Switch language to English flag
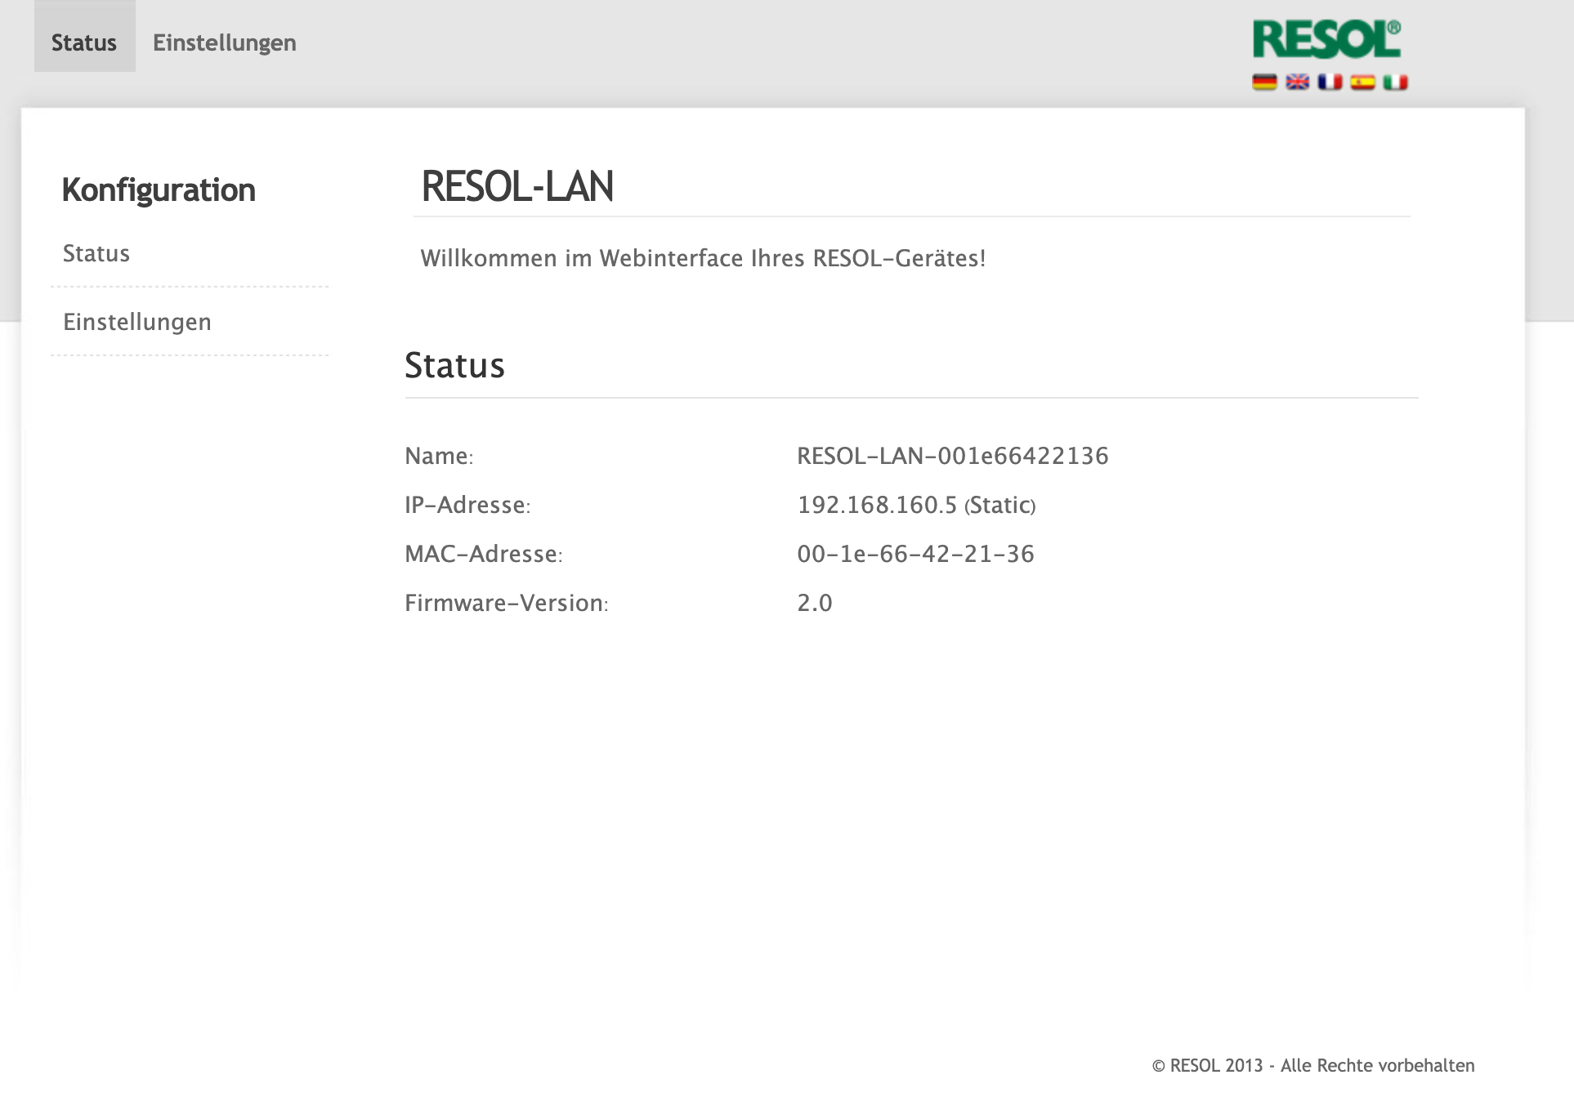Screen dimensions: 1574x1106 pos(1297,82)
